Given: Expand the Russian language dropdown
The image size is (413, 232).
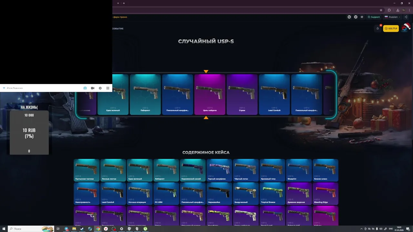Looking at the screenshot, I should pyautogui.click(x=392, y=17).
